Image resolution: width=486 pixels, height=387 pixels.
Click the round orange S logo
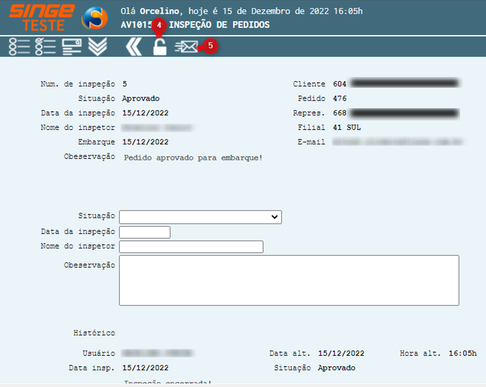pos(95,18)
